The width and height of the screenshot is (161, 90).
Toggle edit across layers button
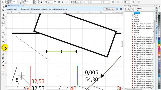129,9
